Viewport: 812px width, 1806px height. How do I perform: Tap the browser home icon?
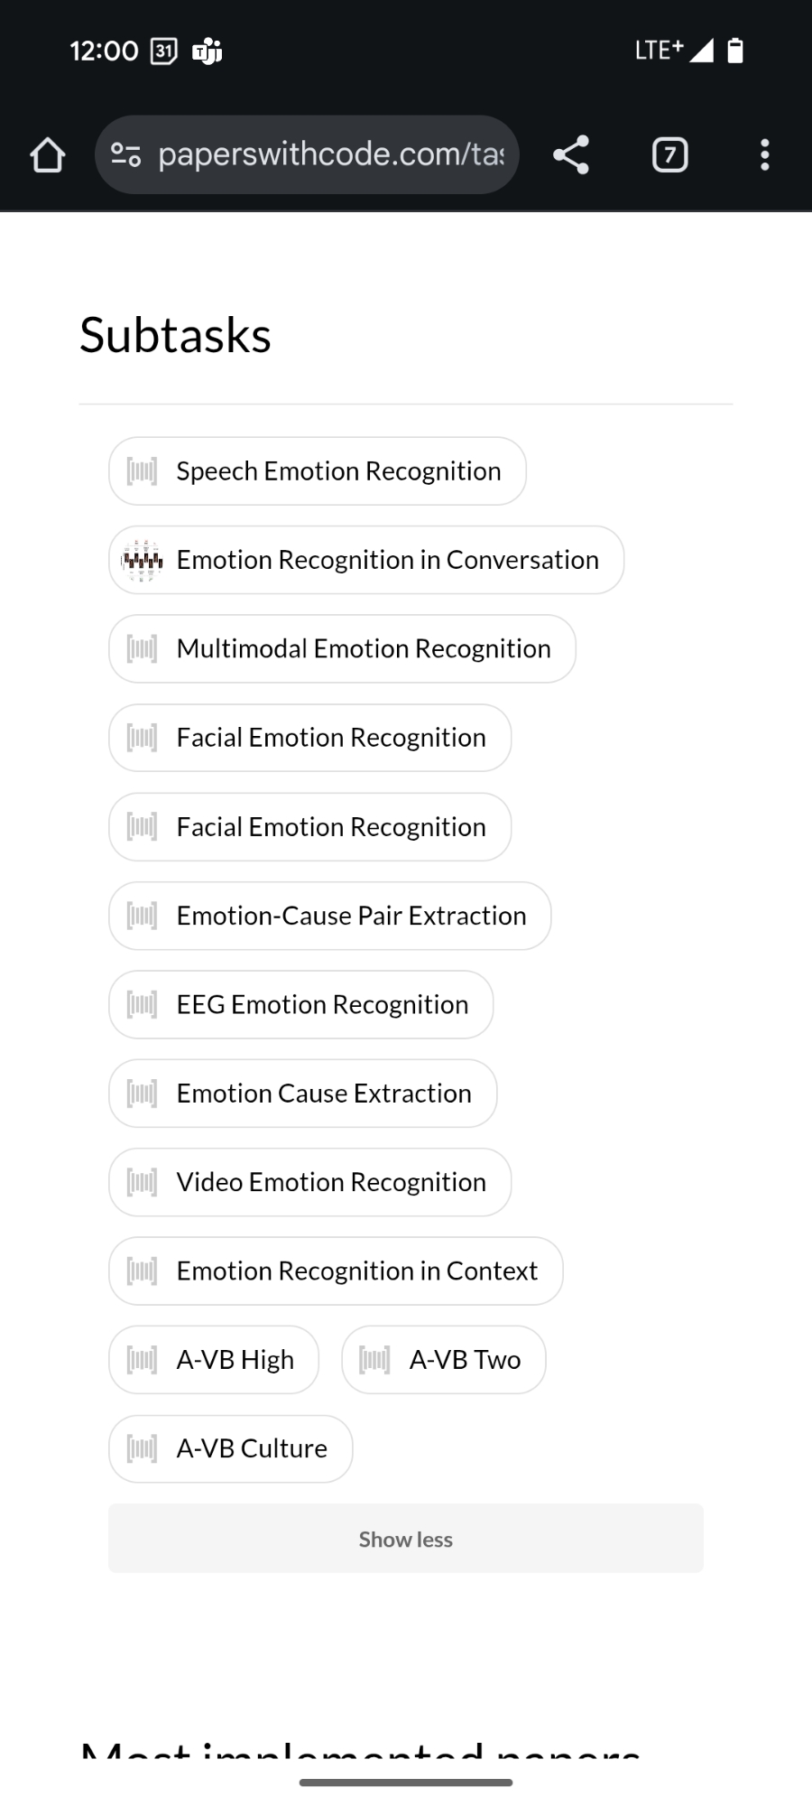pos(48,154)
